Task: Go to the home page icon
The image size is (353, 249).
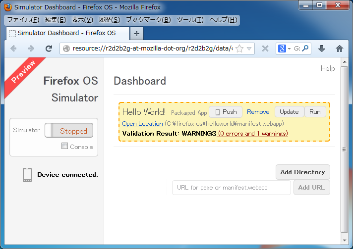Action: (340, 49)
